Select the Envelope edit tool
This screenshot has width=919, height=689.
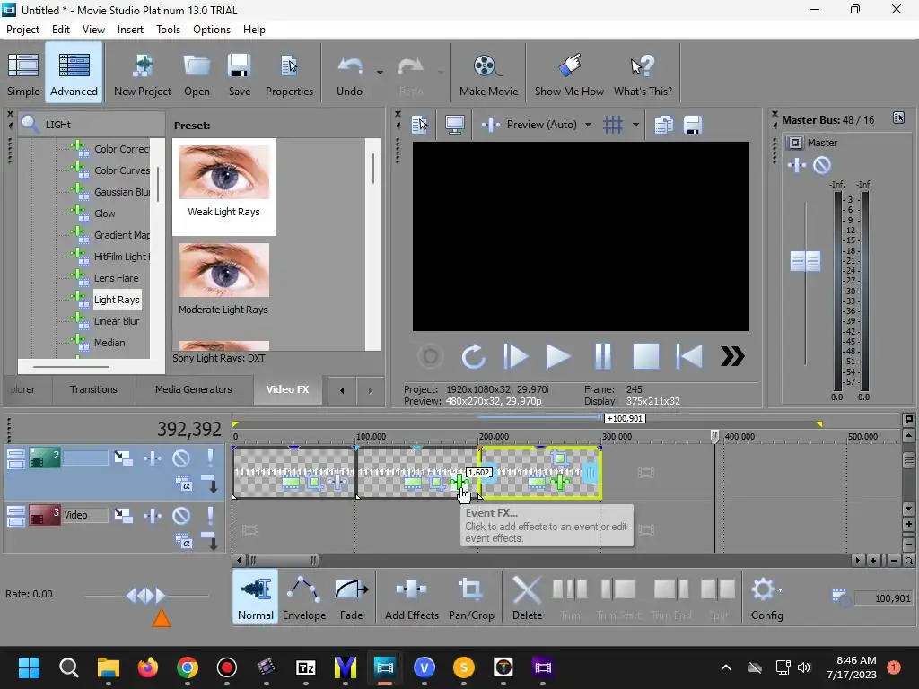tap(304, 598)
